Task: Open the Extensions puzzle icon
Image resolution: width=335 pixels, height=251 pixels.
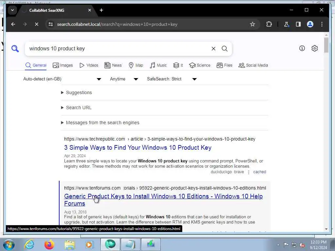Action: 269,24
